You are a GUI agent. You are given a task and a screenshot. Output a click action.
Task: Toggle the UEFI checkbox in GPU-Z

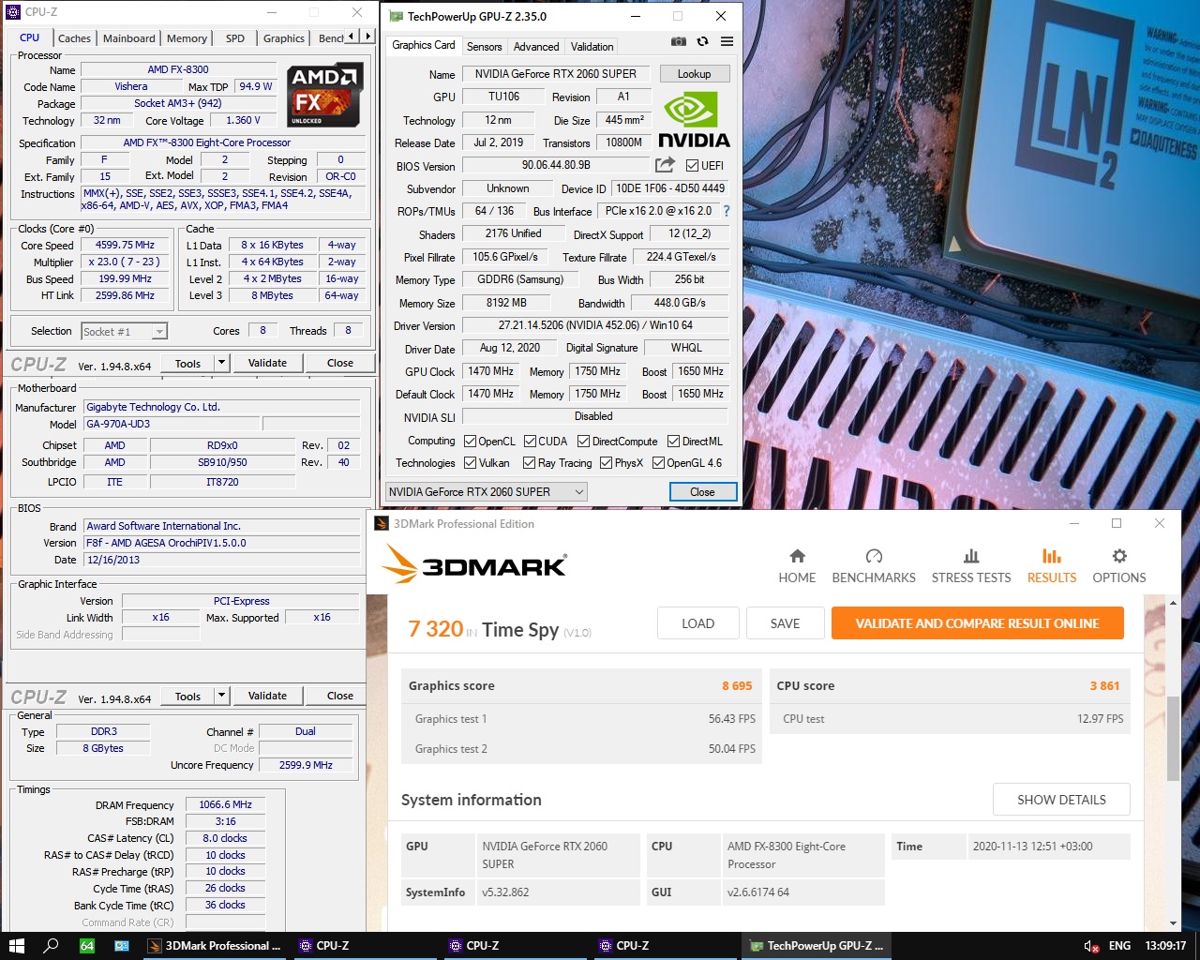pos(692,166)
